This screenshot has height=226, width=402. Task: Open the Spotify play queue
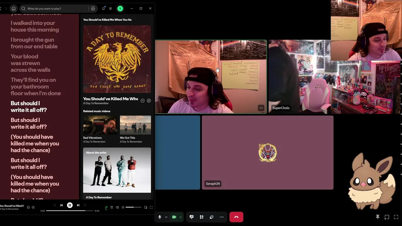(111, 207)
